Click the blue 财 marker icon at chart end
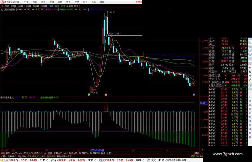The image size is (252, 162). [x=194, y=94]
